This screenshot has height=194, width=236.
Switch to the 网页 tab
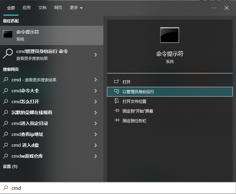(x=58, y=8)
